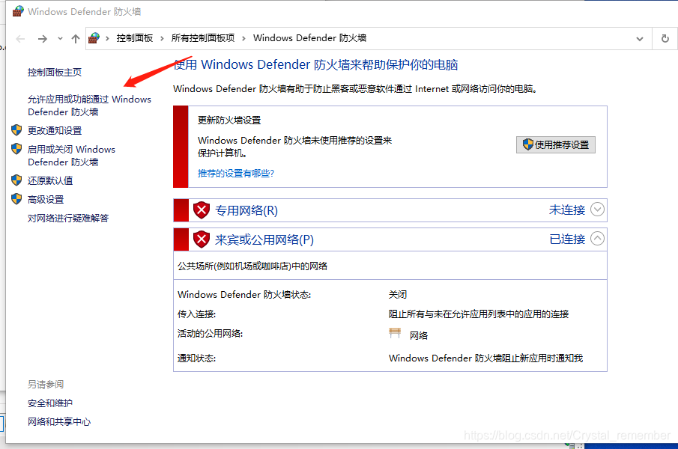Image resolution: width=678 pixels, height=449 pixels.
Task: Open 更改通知设置 link
Action: [55, 130]
